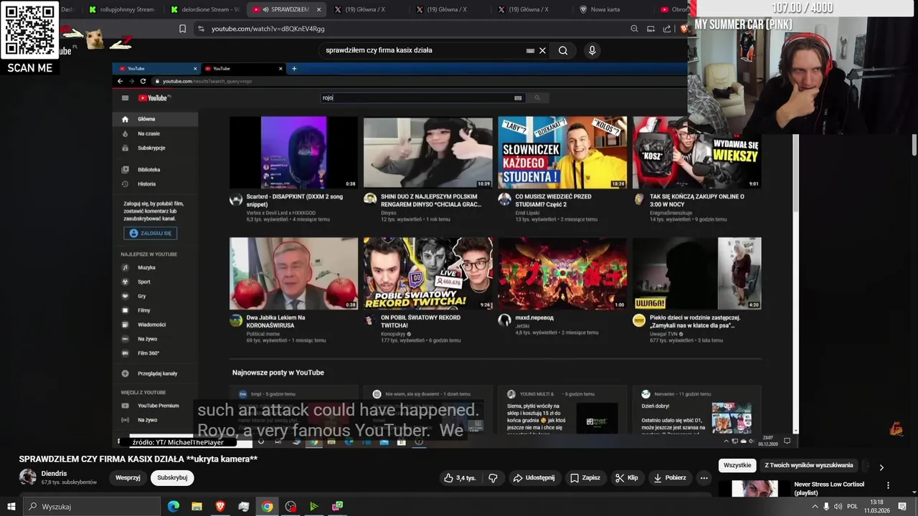The width and height of the screenshot is (918, 516).
Task: Click Muzyka in the recorded YouTube sidebar
Action: pyautogui.click(x=146, y=267)
